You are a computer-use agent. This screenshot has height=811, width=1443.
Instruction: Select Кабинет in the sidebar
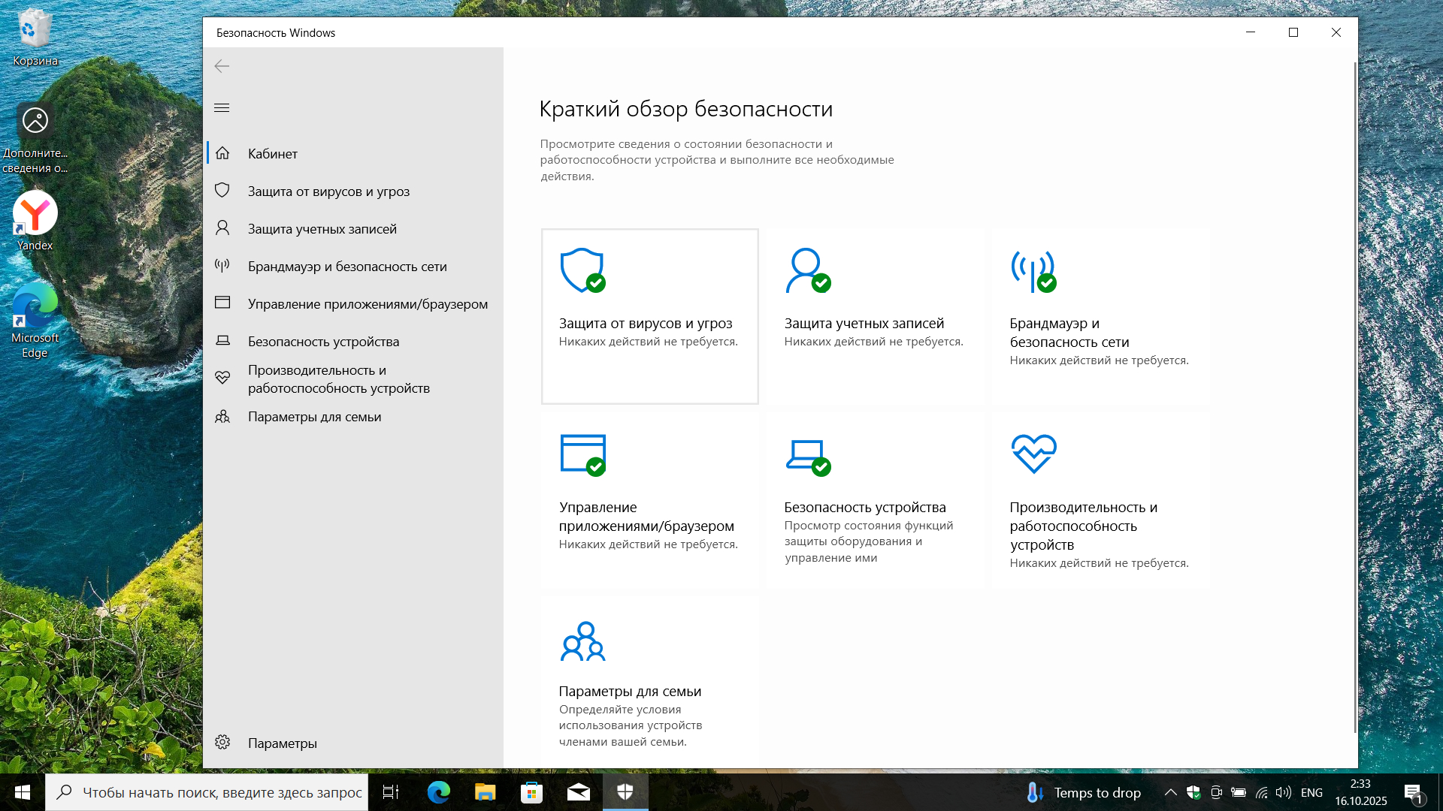point(273,154)
